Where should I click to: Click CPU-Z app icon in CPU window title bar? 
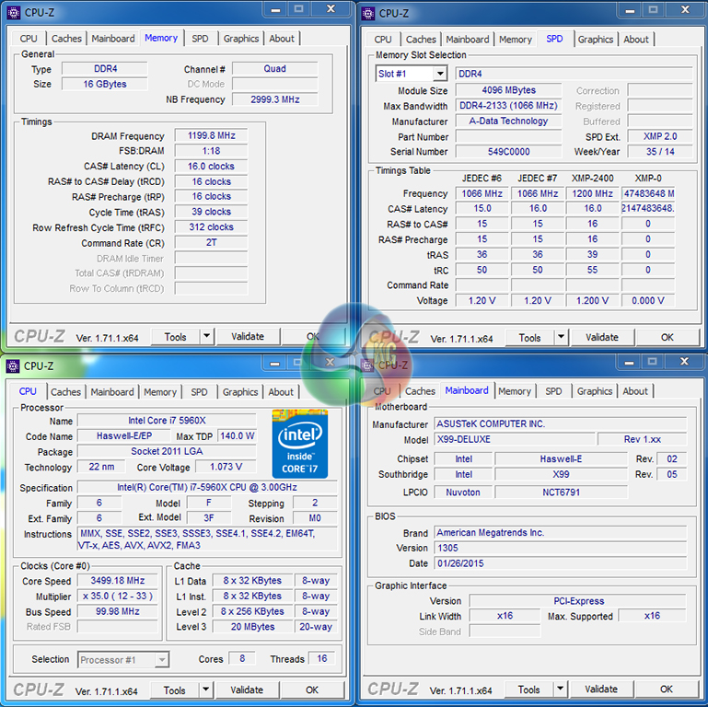click(13, 365)
